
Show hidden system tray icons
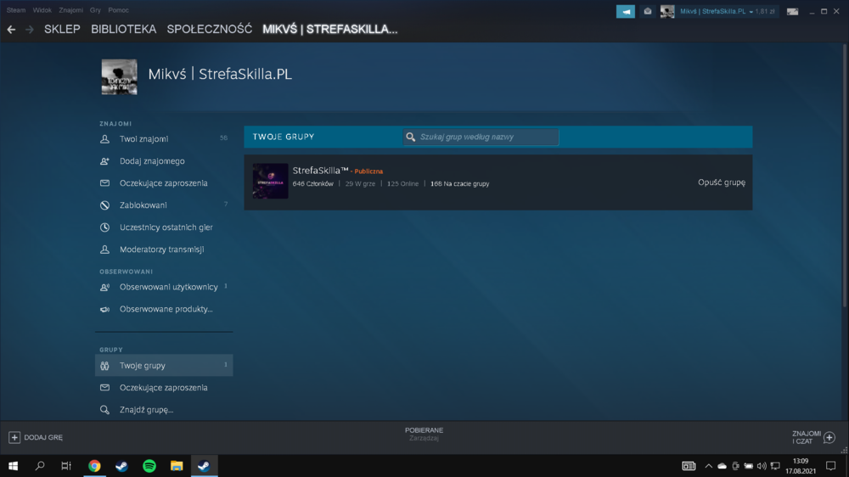click(x=708, y=466)
